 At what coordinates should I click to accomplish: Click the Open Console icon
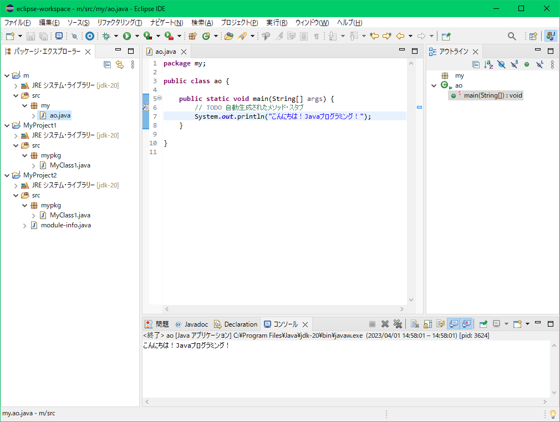[x=517, y=324]
